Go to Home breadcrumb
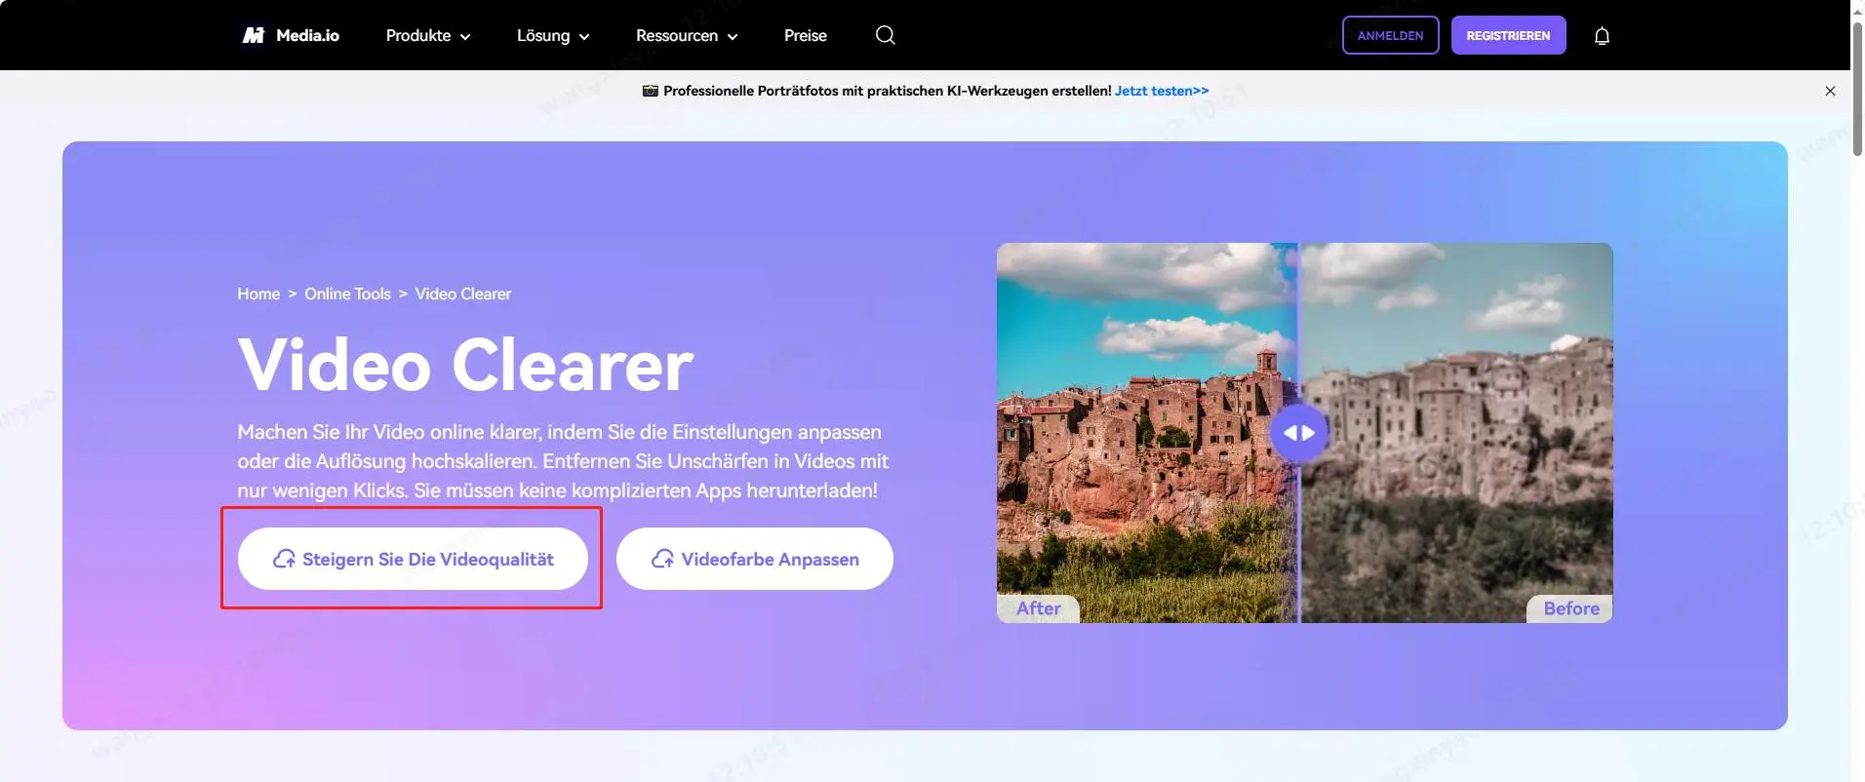Viewport: 1865px width, 782px height. click(x=258, y=293)
